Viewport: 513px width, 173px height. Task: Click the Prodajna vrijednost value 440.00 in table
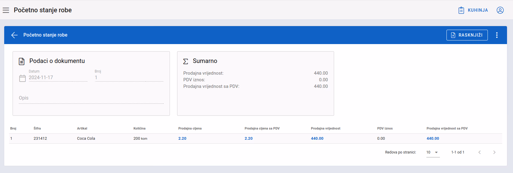pyautogui.click(x=317, y=139)
